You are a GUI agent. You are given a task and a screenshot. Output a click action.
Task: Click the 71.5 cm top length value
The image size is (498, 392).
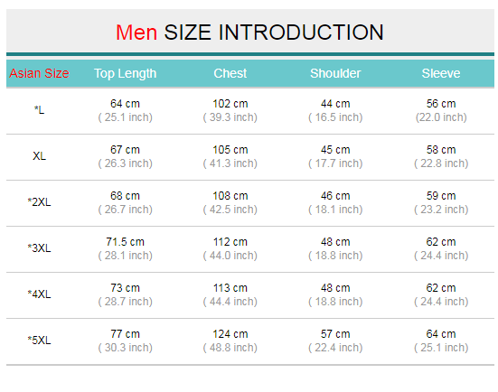(125, 242)
